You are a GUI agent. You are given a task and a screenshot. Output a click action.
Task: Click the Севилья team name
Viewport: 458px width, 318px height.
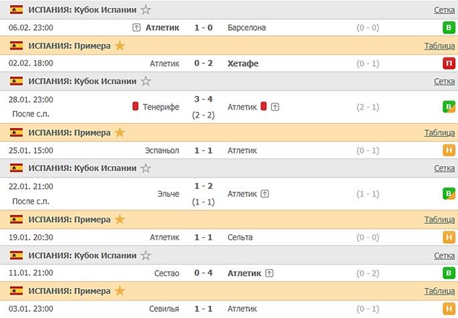[x=164, y=308]
